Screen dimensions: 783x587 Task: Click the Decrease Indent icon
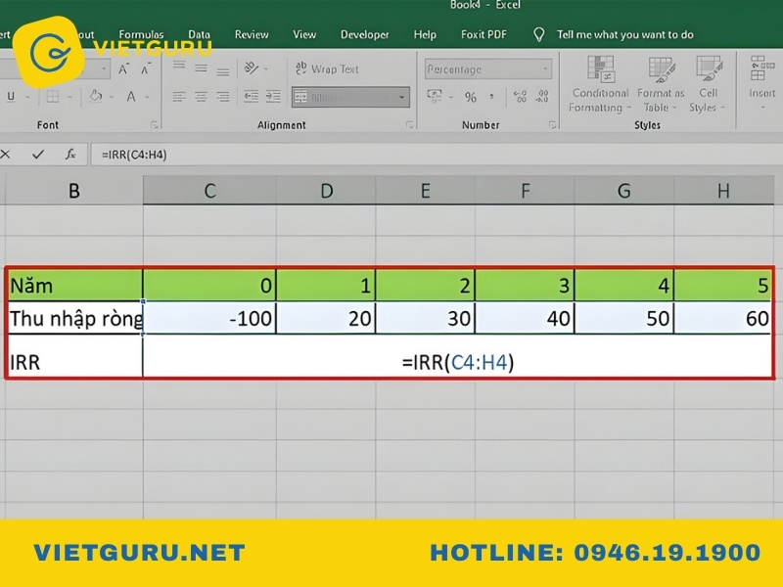click(x=251, y=96)
